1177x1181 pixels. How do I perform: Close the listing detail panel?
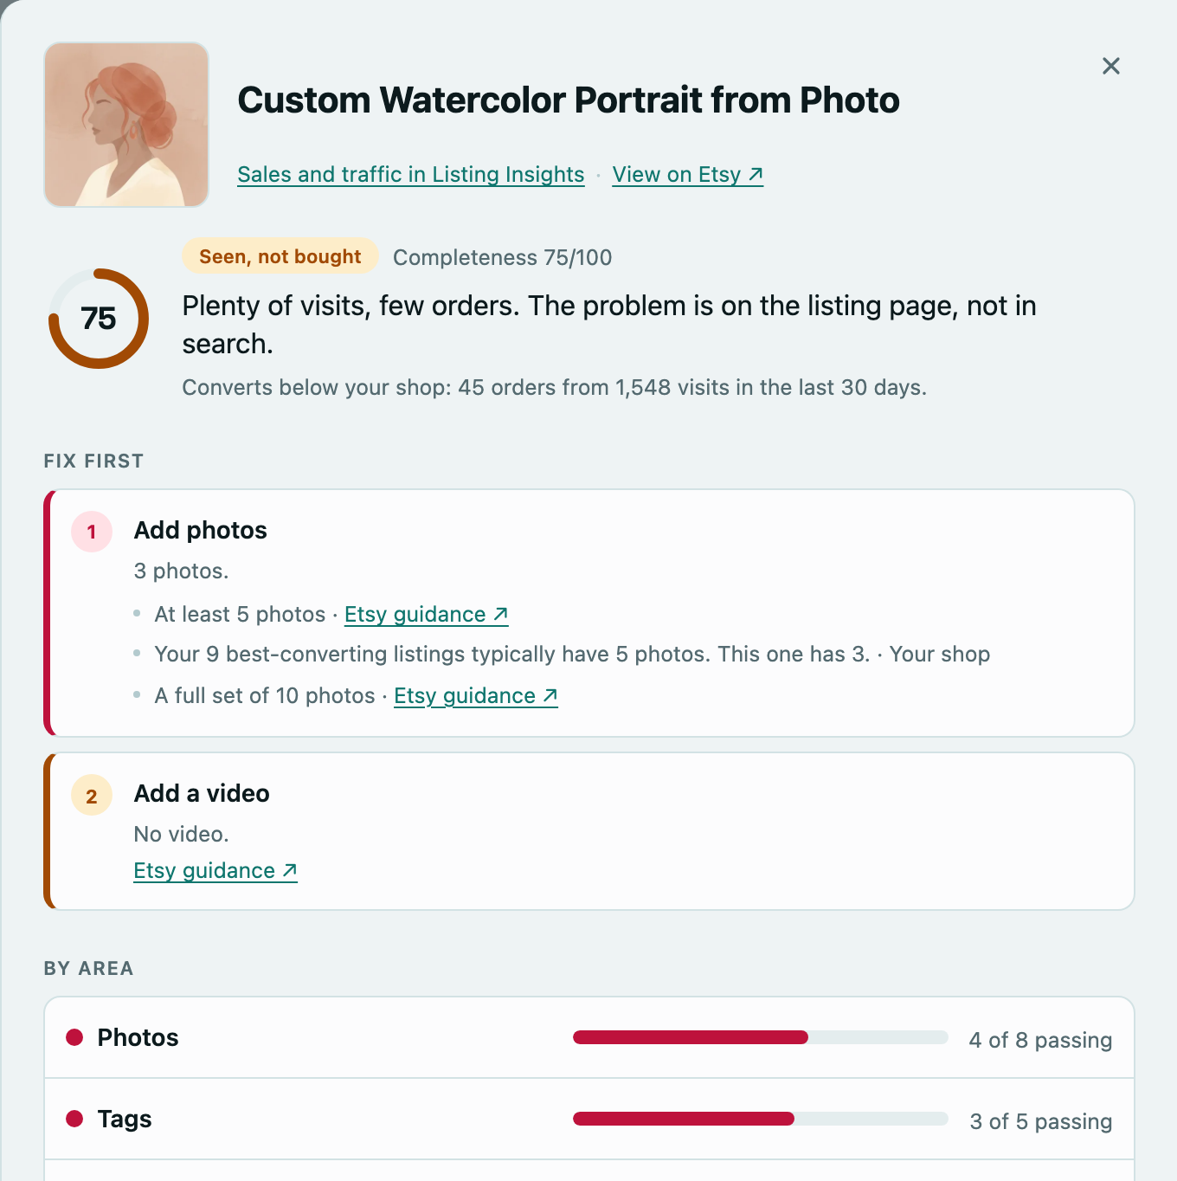pyautogui.click(x=1111, y=66)
